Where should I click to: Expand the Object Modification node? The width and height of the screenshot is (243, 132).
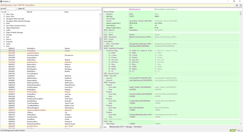(x=4, y=28)
